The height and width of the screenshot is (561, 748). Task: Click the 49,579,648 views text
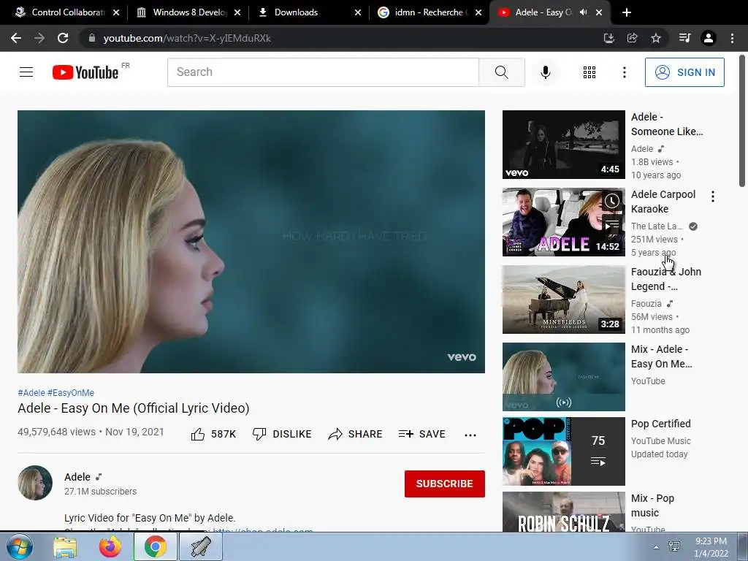click(56, 432)
